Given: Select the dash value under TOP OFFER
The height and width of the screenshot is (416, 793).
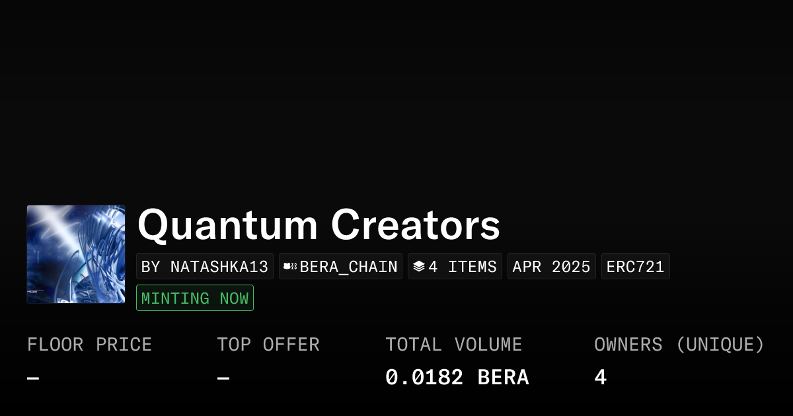Looking at the screenshot, I should [x=223, y=378].
